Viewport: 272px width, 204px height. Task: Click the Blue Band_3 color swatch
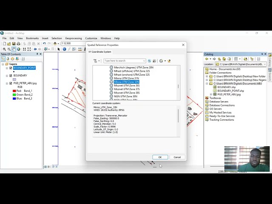[14, 99]
